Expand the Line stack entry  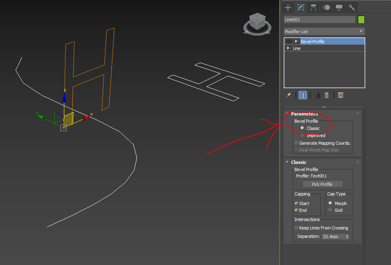pos(288,48)
